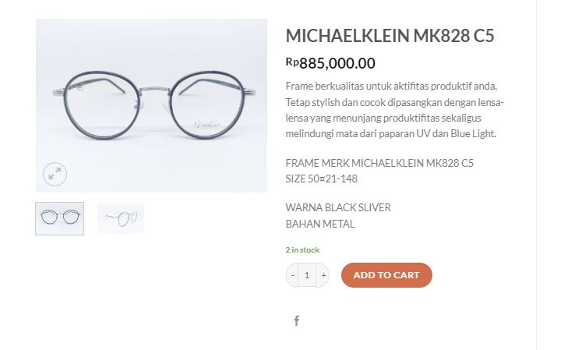The image size is (582, 350).
Task: Click the FRAME MERK MICHAELKLEIN text line
Action: 379,163
